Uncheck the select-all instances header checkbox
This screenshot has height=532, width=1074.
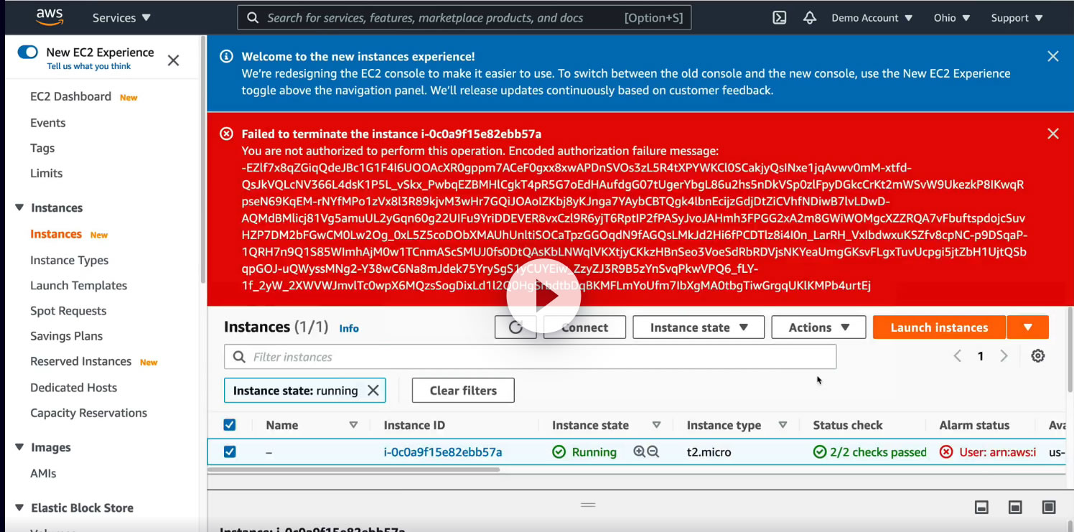(230, 425)
